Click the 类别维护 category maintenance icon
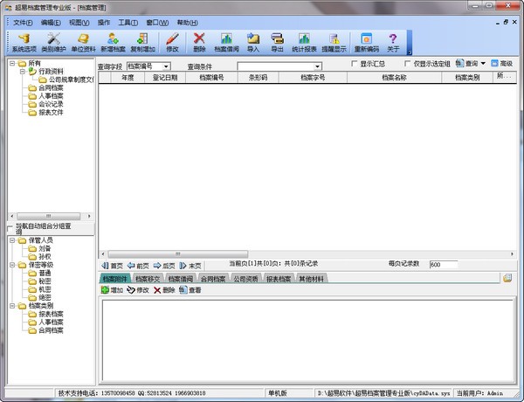This screenshot has width=524, height=402. click(54, 42)
